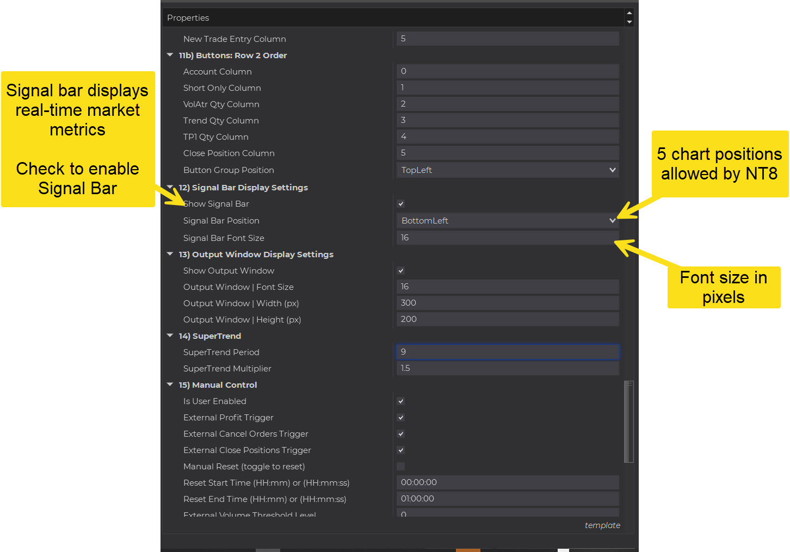This screenshot has width=790, height=552.
Task: Disable the Is User Enabled checkbox
Action: [x=401, y=401]
